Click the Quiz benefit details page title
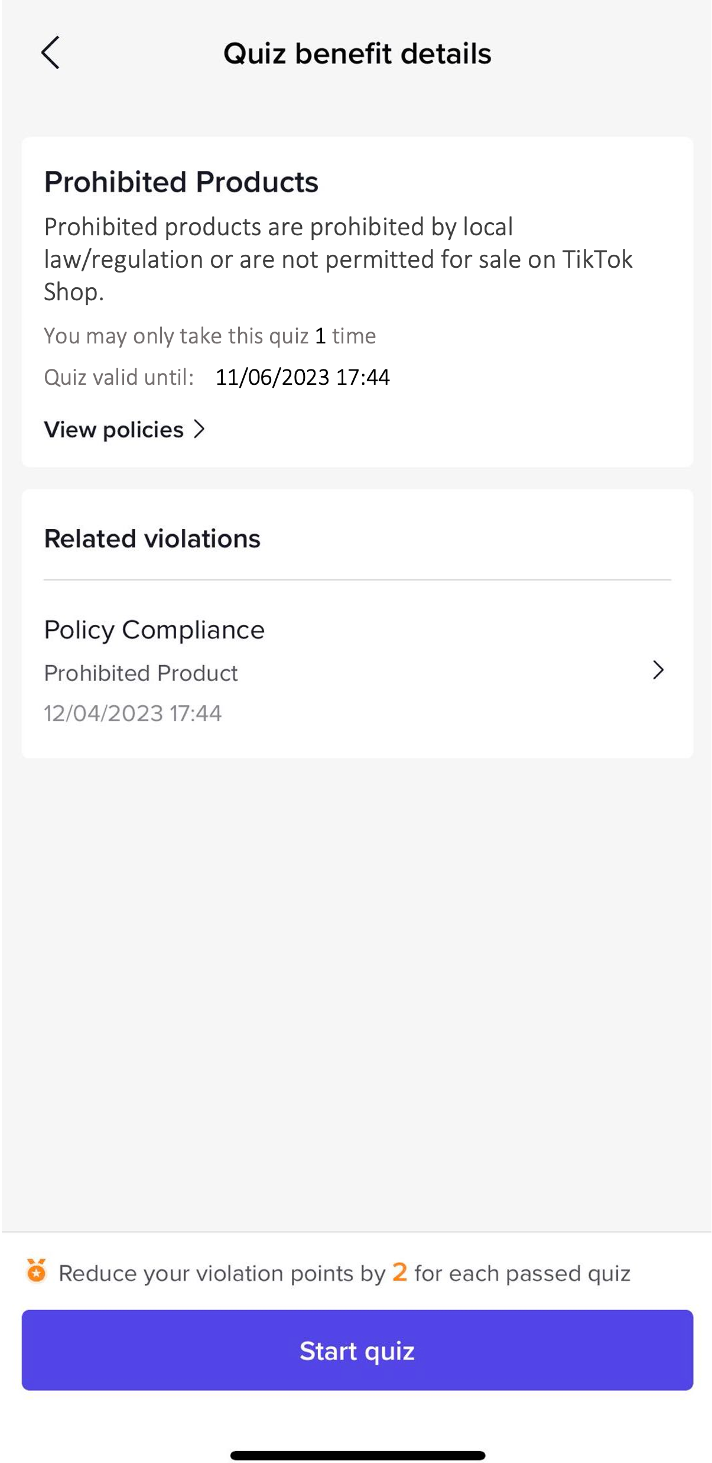712x1463 pixels. (x=357, y=54)
